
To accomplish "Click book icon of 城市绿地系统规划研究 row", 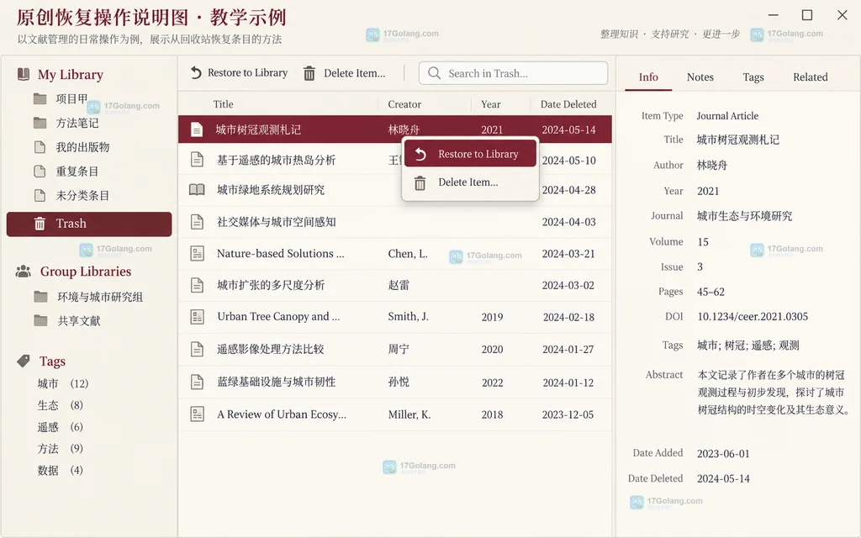I will coord(197,190).
